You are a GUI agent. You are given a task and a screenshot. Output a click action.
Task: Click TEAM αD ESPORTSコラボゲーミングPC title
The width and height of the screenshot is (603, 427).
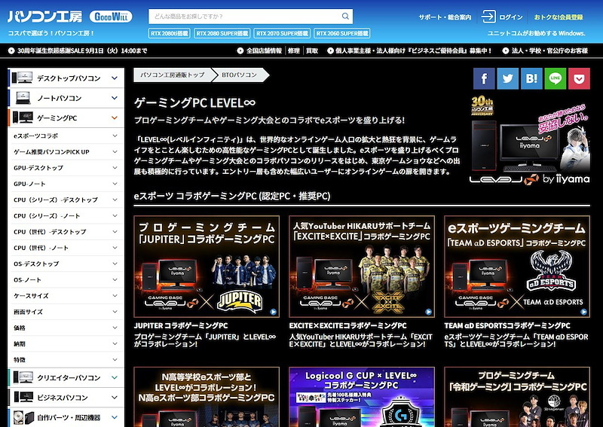point(507,325)
